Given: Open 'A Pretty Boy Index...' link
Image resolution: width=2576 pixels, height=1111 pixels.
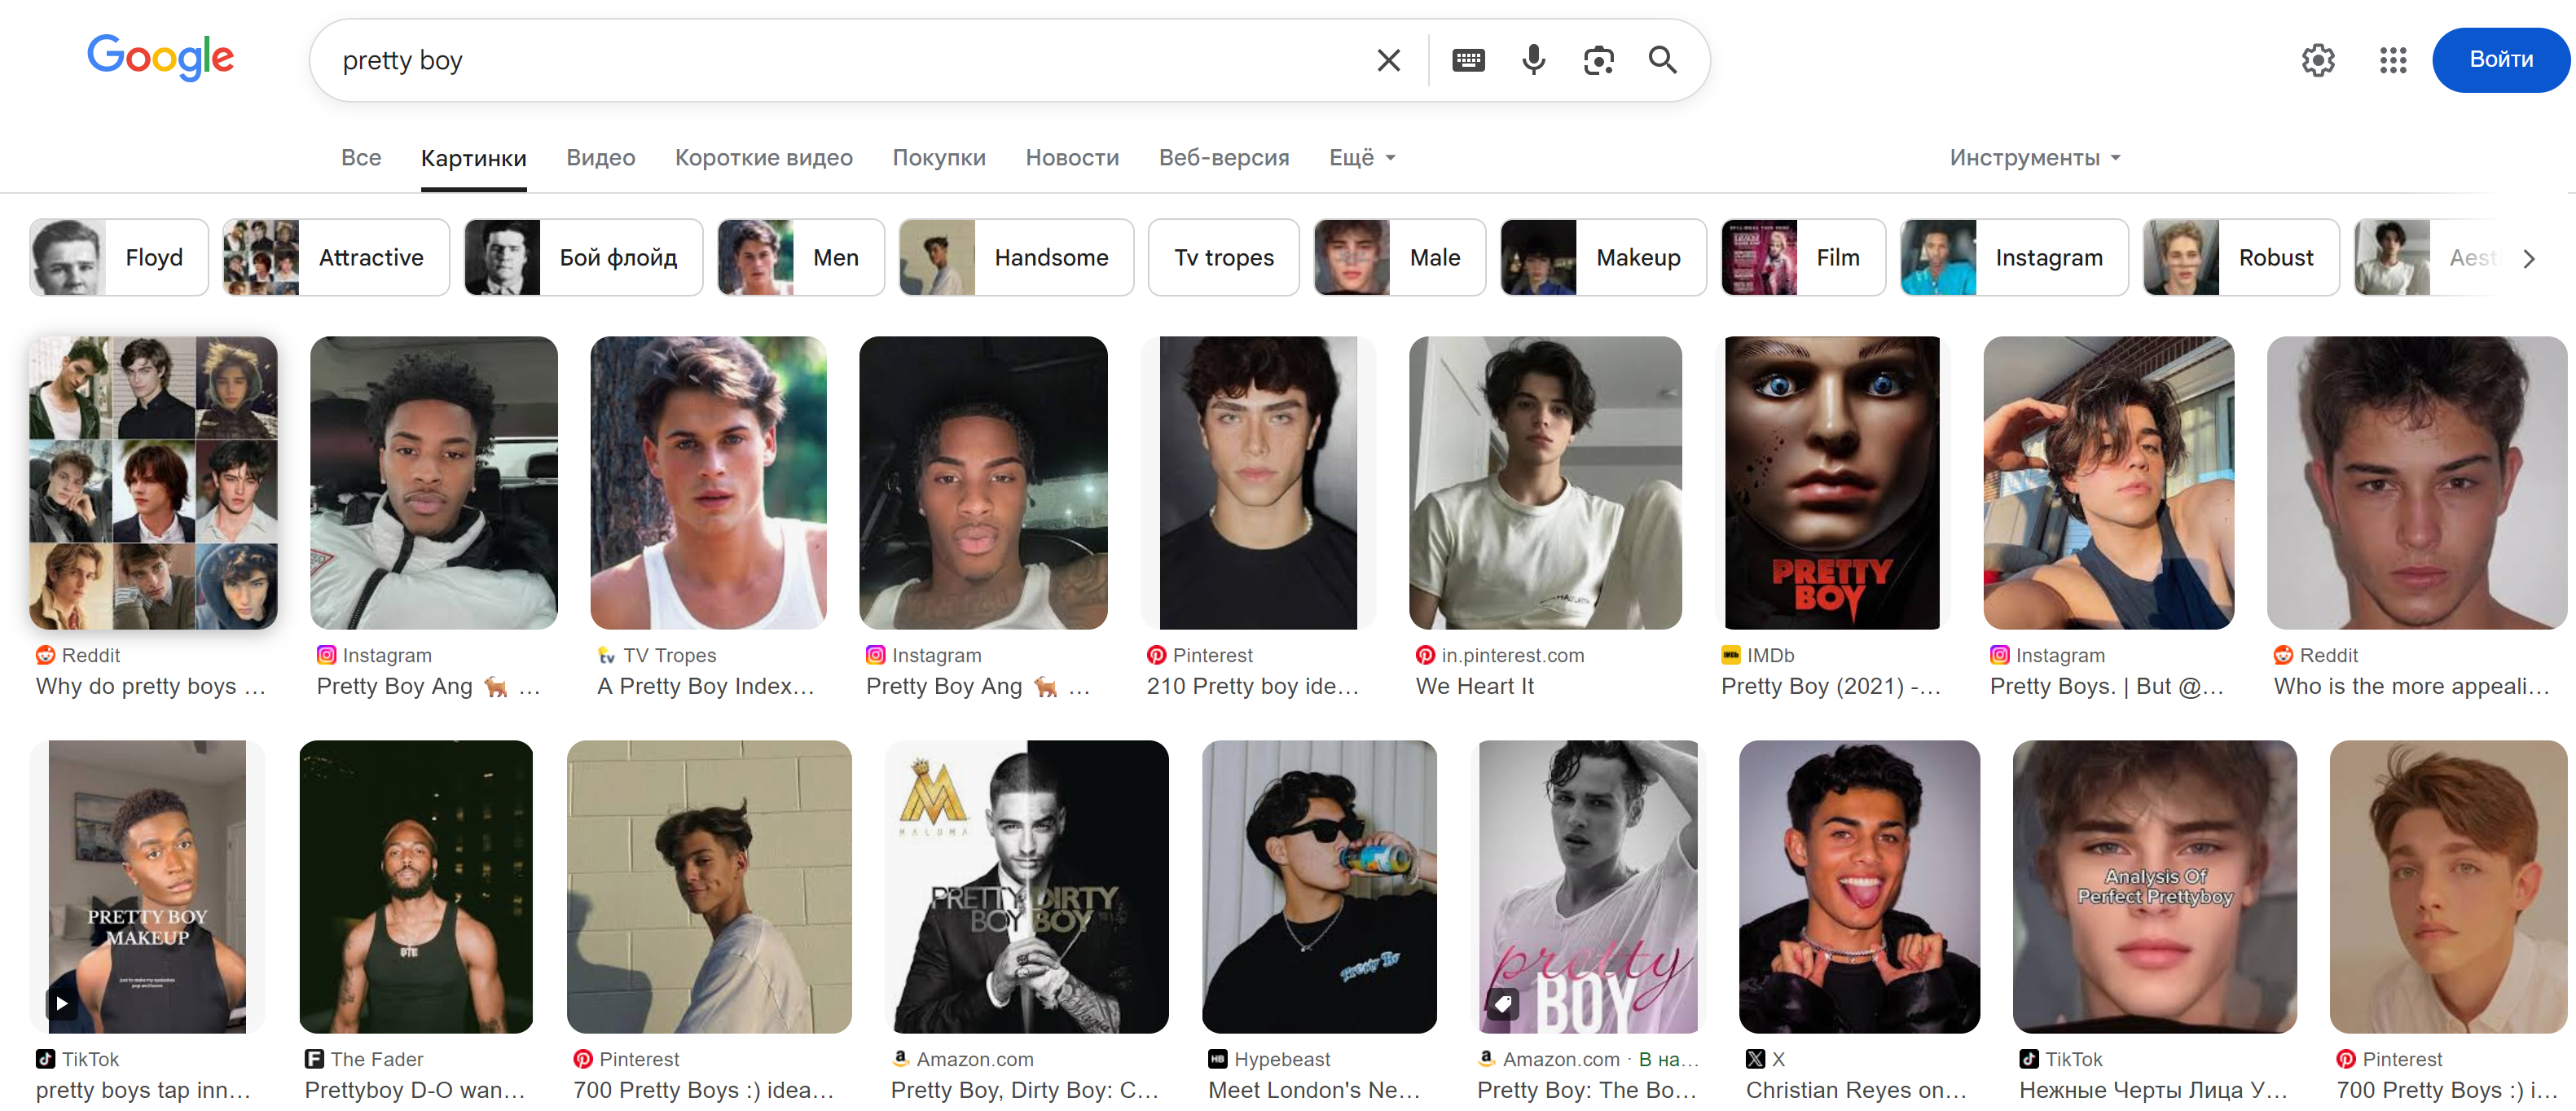Looking at the screenshot, I should pyautogui.click(x=706, y=687).
